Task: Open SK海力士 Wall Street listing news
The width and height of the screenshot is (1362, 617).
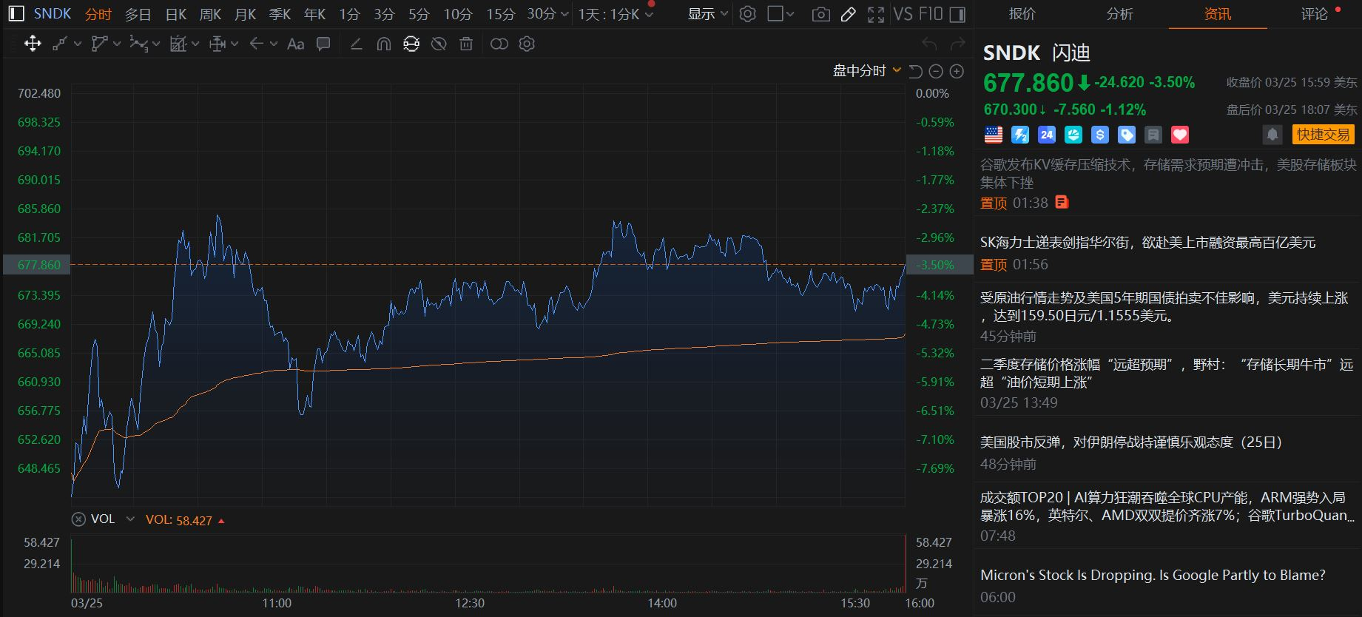Action: pos(1147,243)
